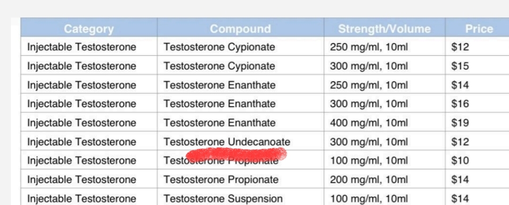
Task: Click the price cell in the Undecanoate row
Action: (460, 142)
